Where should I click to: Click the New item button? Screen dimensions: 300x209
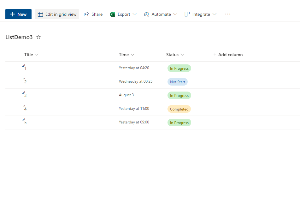[x=18, y=14]
